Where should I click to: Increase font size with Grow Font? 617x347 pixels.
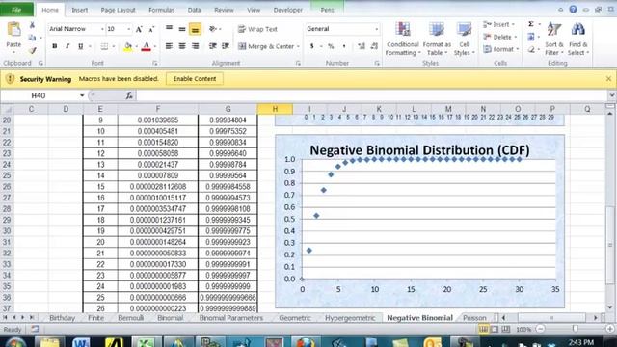tap(139, 29)
